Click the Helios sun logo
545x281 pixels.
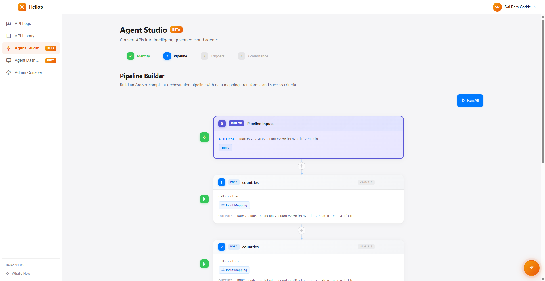point(22,7)
